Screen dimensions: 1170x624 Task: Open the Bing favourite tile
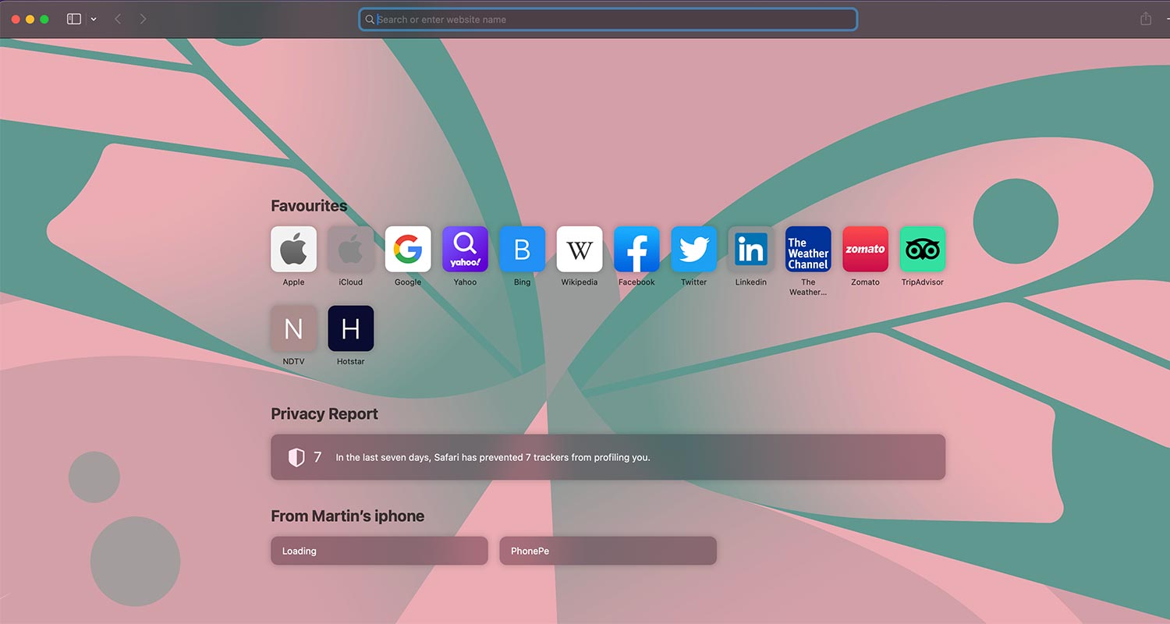click(522, 250)
